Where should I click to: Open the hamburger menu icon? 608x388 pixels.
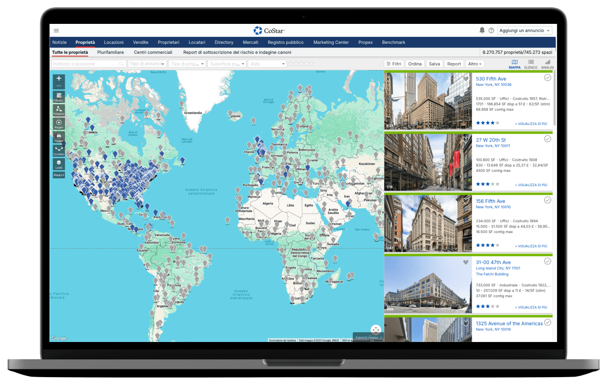click(56, 31)
